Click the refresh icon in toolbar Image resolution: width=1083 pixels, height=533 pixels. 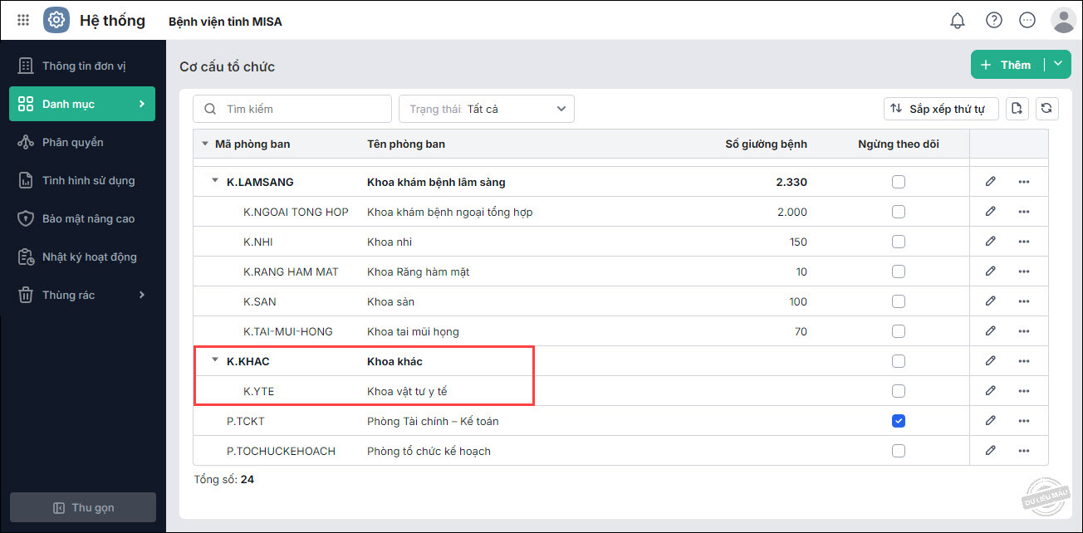coord(1046,109)
